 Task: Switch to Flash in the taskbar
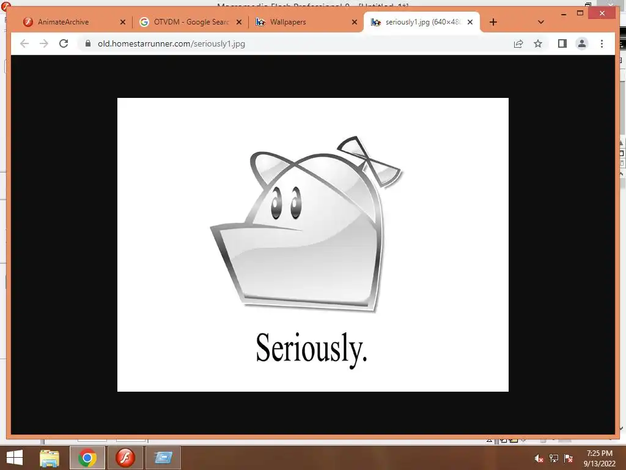125,458
